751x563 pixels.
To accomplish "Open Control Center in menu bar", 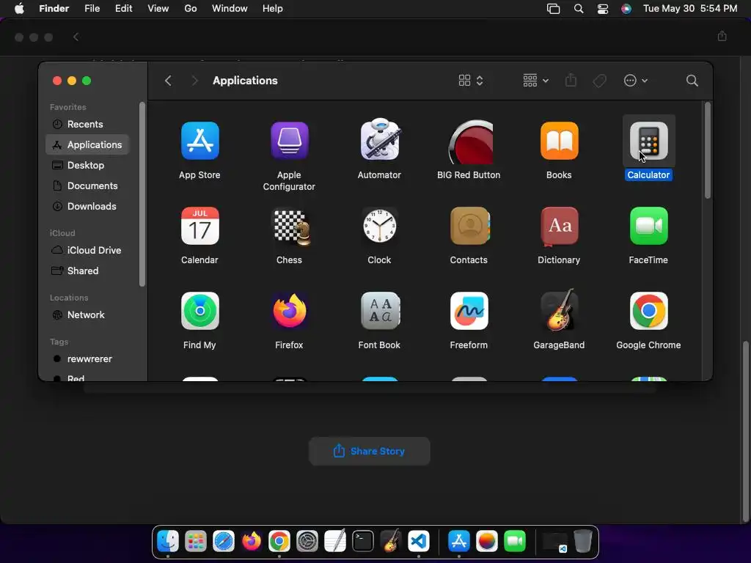I will pyautogui.click(x=603, y=9).
